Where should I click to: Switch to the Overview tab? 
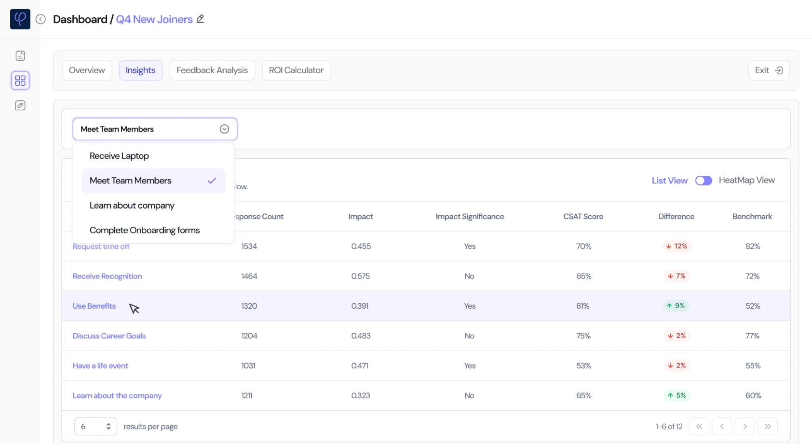click(87, 70)
